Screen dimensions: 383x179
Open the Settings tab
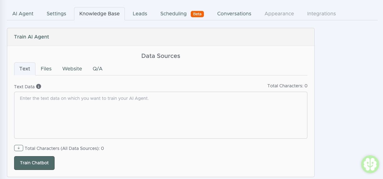[56, 14]
